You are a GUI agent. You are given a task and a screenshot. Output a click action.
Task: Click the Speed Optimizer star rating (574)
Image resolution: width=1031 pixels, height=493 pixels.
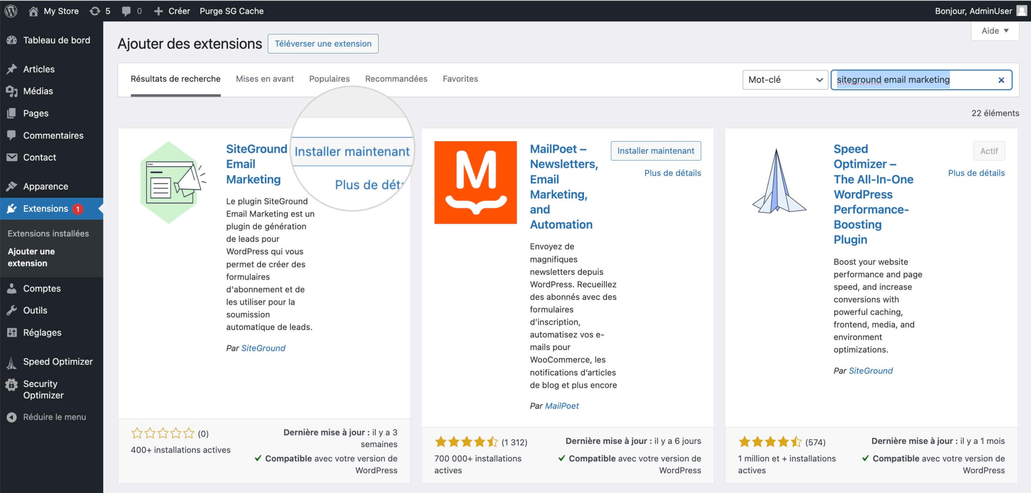770,442
